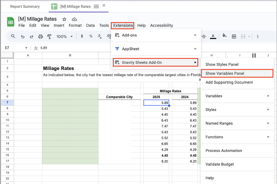
Task: Open the File menu
Action: point(22,25)
